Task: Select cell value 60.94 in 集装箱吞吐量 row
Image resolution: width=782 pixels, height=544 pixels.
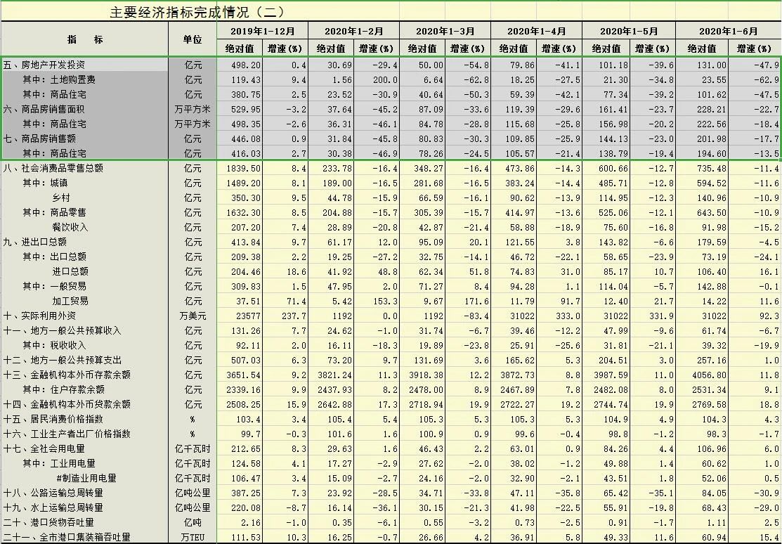Action: [714, 537]
